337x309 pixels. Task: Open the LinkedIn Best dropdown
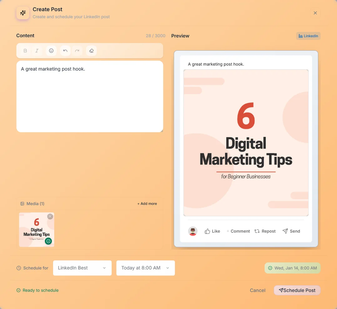[x=82, y=268]
